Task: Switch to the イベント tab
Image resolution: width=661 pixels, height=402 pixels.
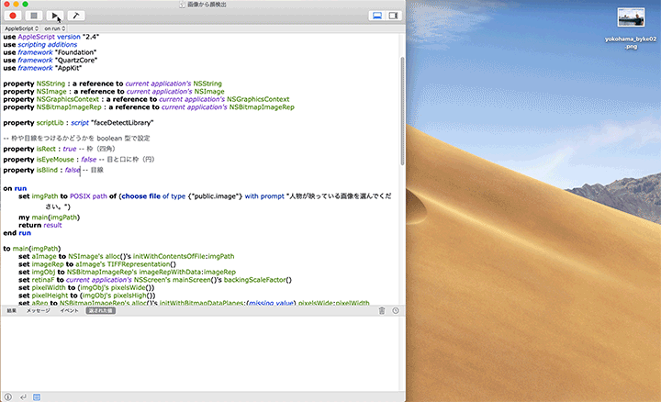Action: tap(69, 310)
